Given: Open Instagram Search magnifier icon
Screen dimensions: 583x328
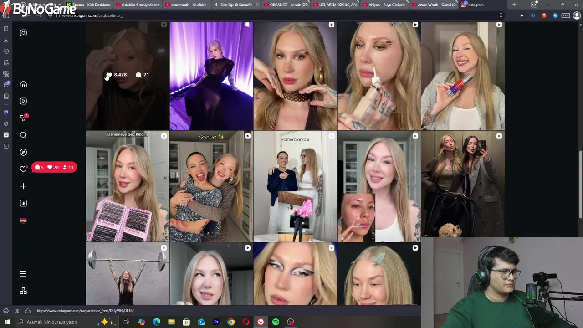Looking at the screenshot, I should [23, 135].
